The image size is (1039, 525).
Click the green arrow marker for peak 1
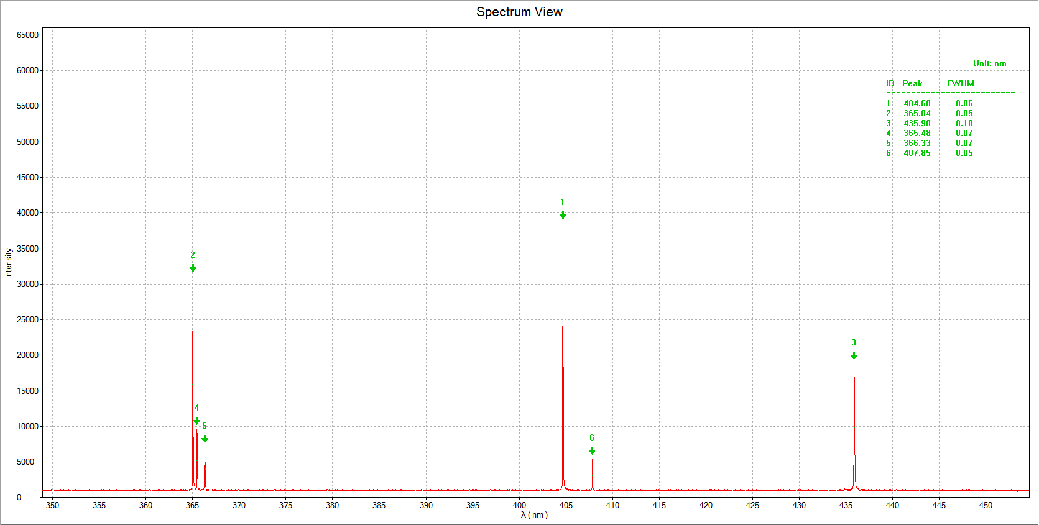tap(563, 216)
